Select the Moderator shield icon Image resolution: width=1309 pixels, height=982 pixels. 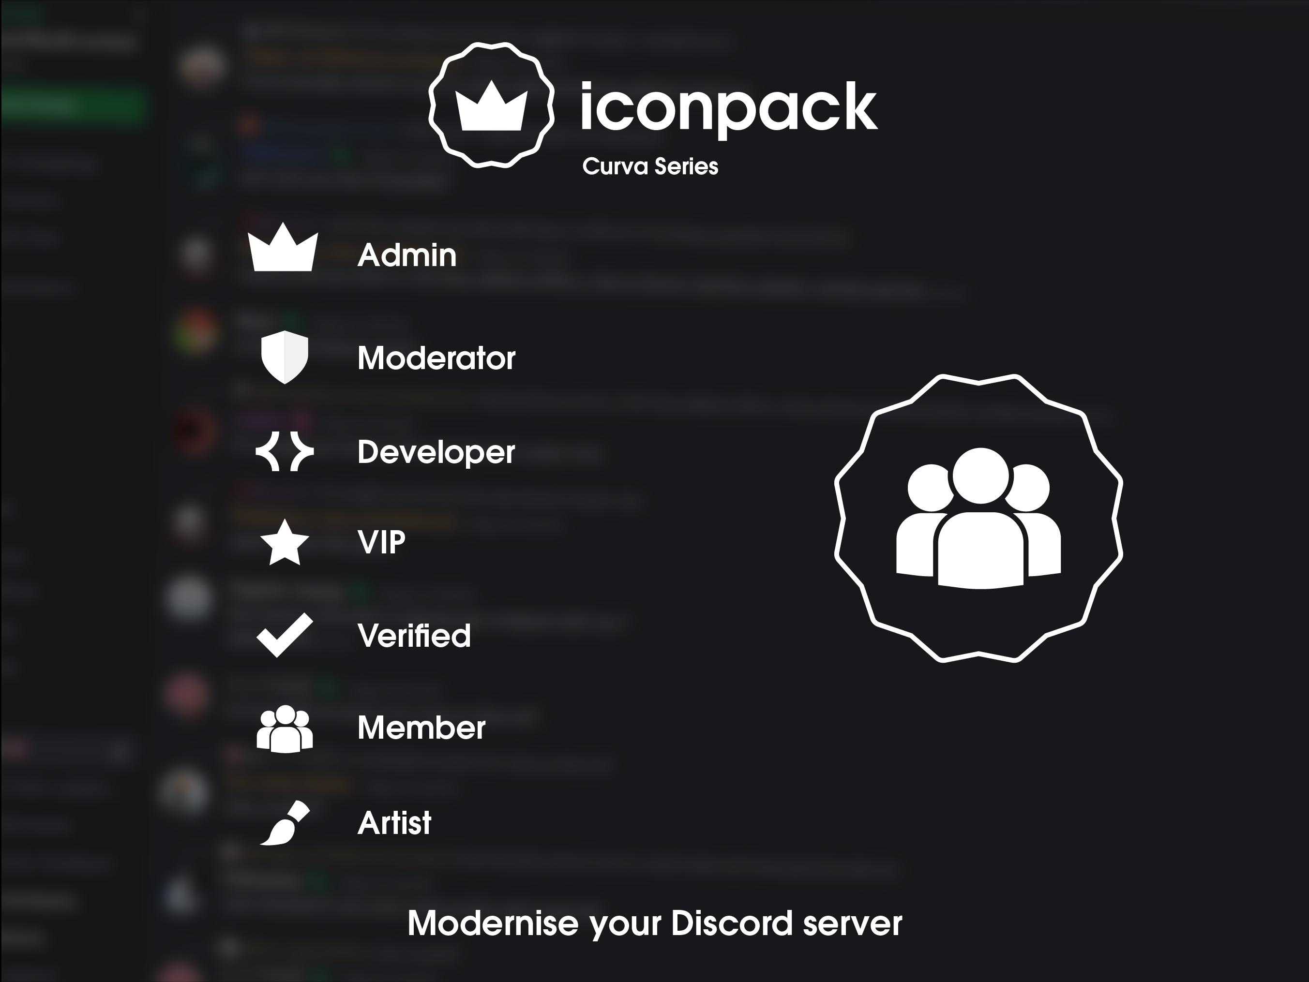click(285, 357)
